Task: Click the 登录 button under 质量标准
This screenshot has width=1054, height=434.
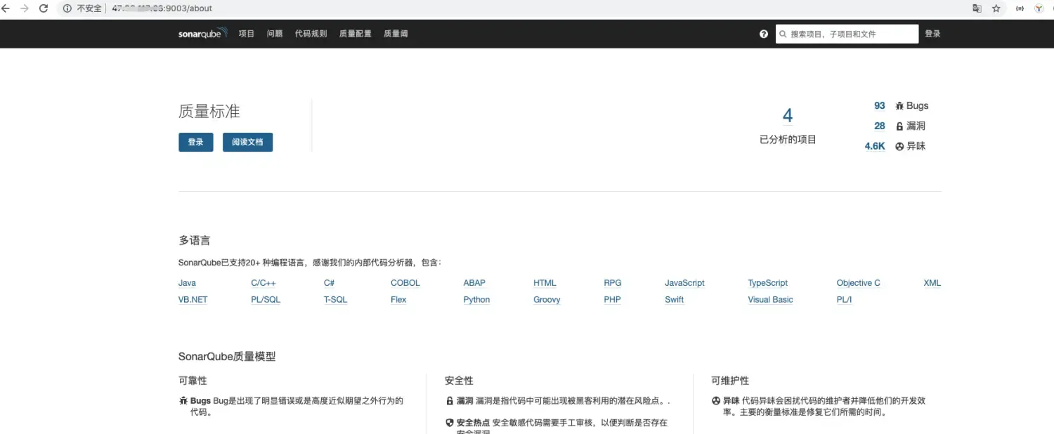Action: pyautogui.click(x=195, y=142)
